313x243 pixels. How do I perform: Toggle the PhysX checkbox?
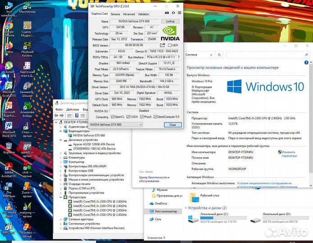pos(141,117)
